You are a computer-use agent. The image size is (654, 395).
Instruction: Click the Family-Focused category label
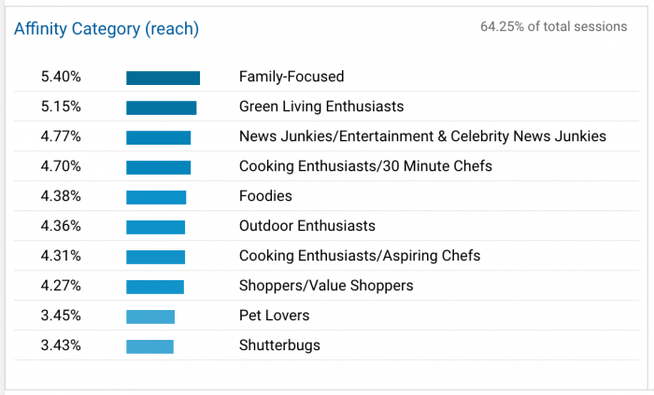coord(291,77)
